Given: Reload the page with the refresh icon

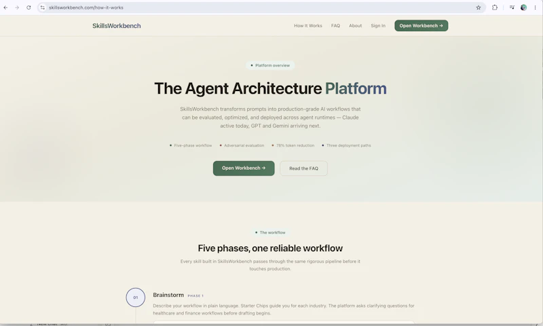Looking at the screenshot, I should (x=29, y=7).
